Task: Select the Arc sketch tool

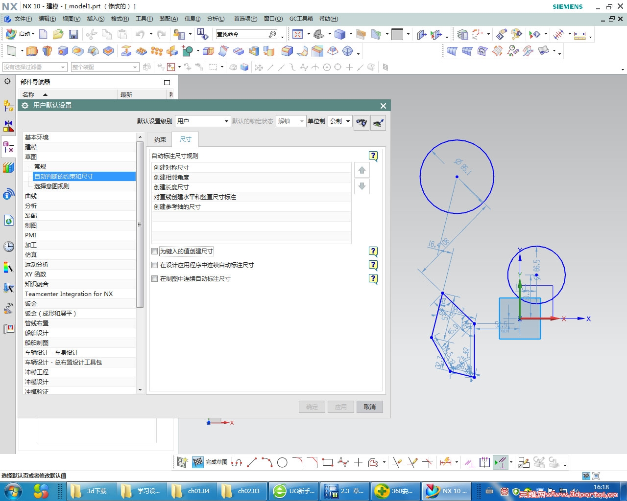Action: click(267, 462)
